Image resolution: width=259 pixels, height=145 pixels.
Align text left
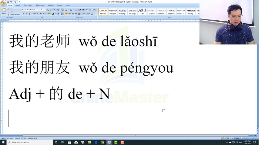click(x=66, y=14)
